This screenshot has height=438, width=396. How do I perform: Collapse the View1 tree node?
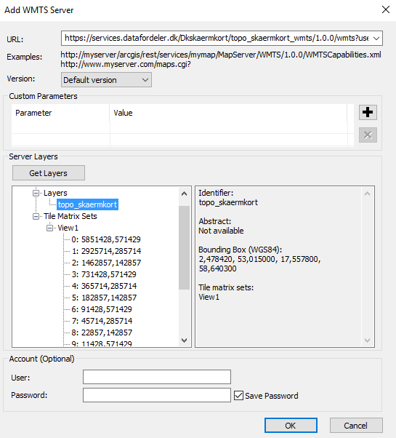(x=50, y=228)
